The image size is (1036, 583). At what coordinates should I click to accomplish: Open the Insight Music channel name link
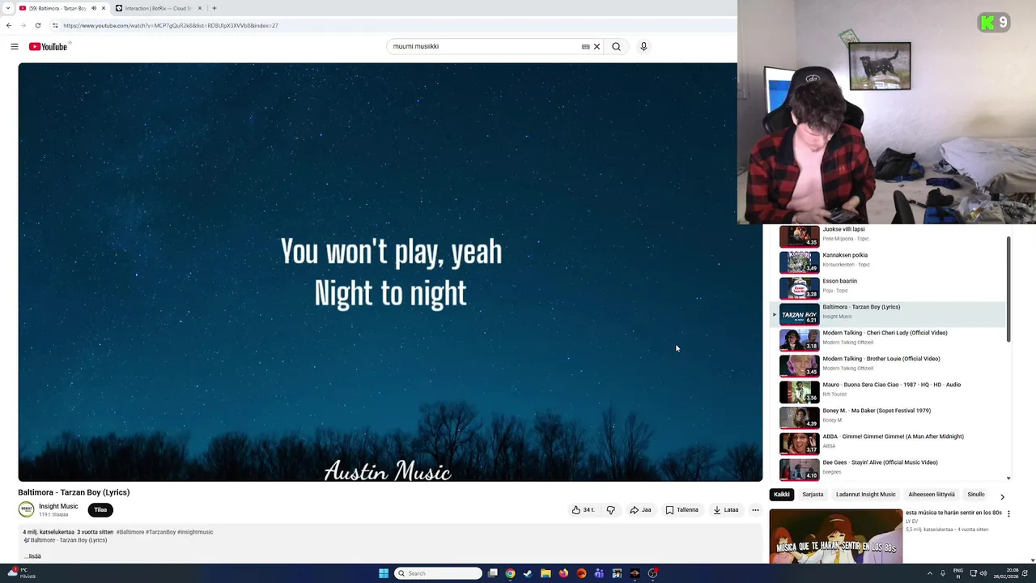click(x=58, y=506)
